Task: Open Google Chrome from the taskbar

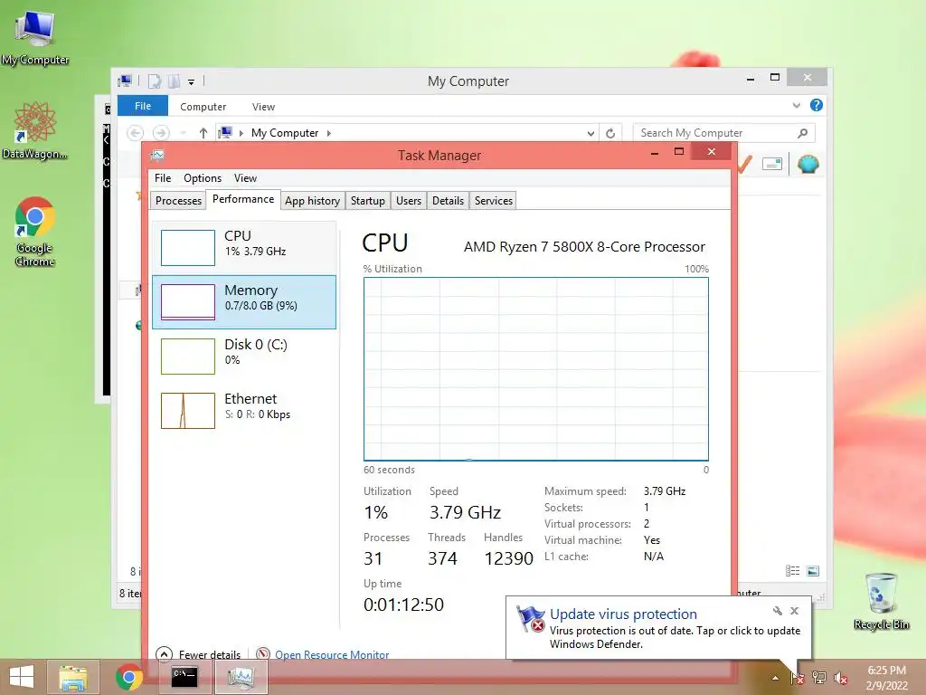Action: [x=129, y=677]
